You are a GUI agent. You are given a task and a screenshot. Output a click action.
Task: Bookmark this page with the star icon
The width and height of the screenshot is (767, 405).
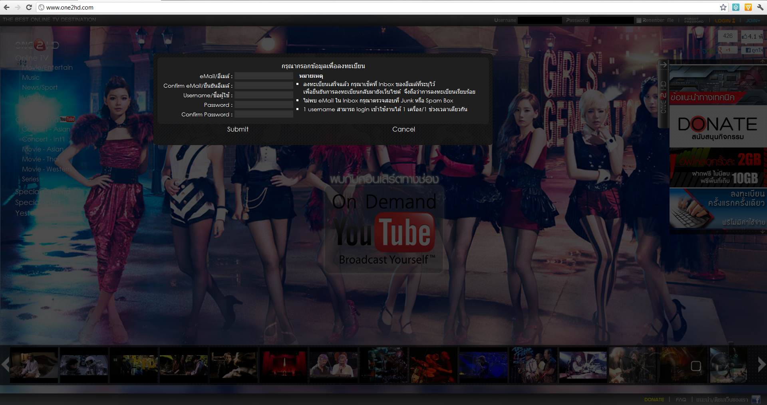(723, 7)
